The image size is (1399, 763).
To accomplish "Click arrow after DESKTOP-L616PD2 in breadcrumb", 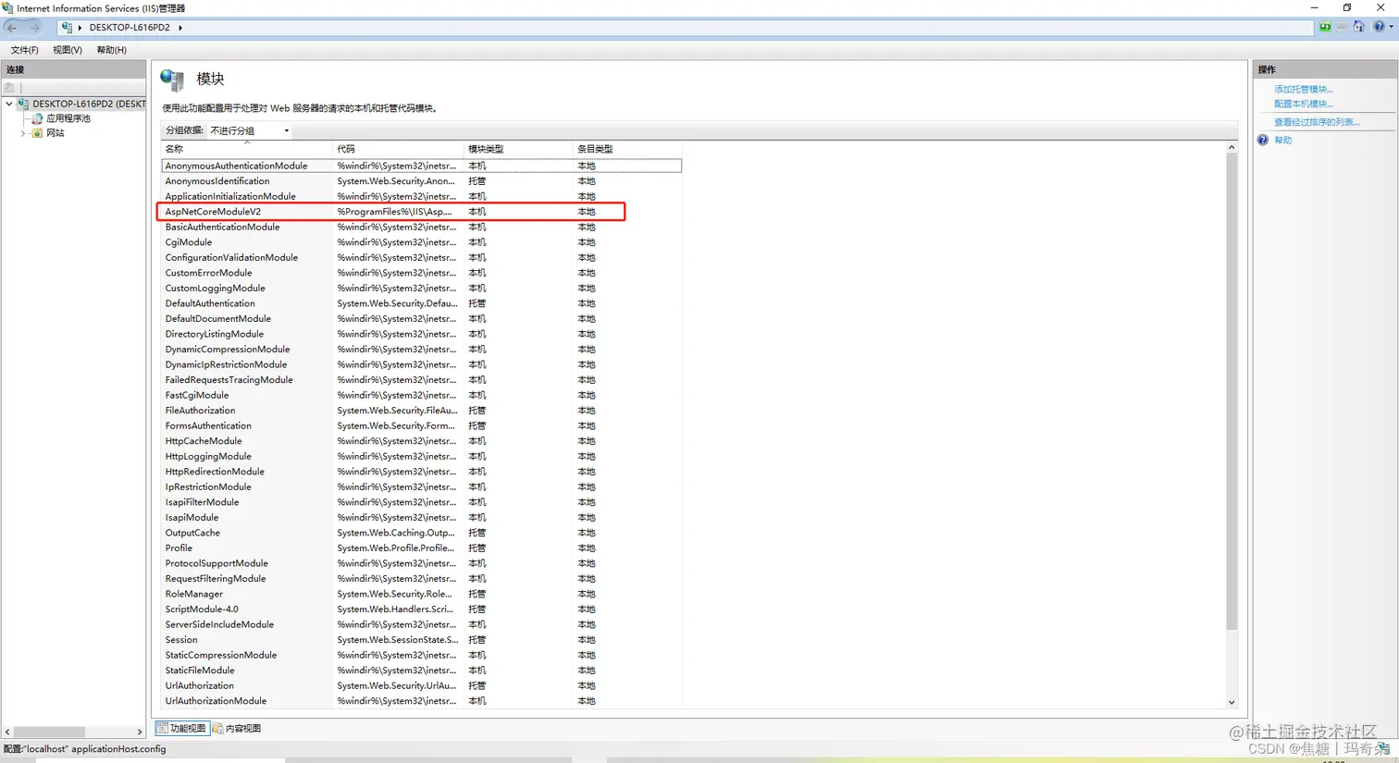I will pos(180,28).
